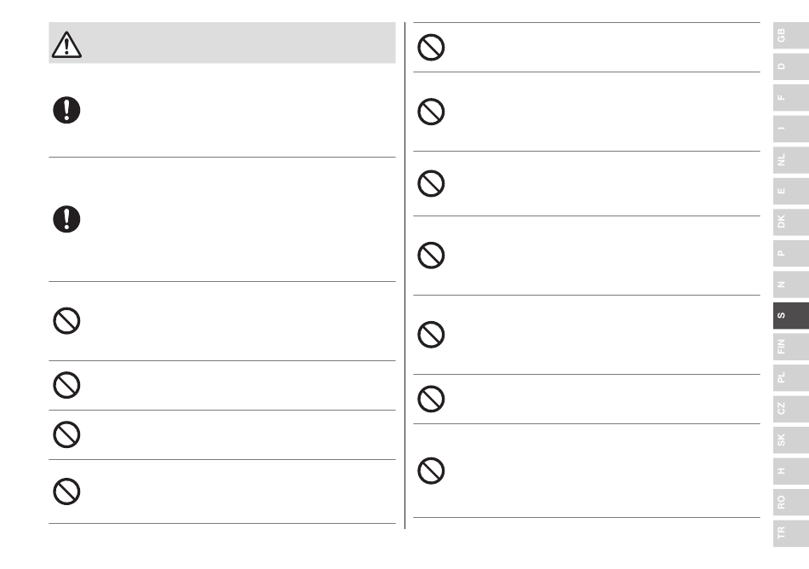809x569 pixels.
Task: Switch to the DK language tab
Action: [x=791, y=222]
